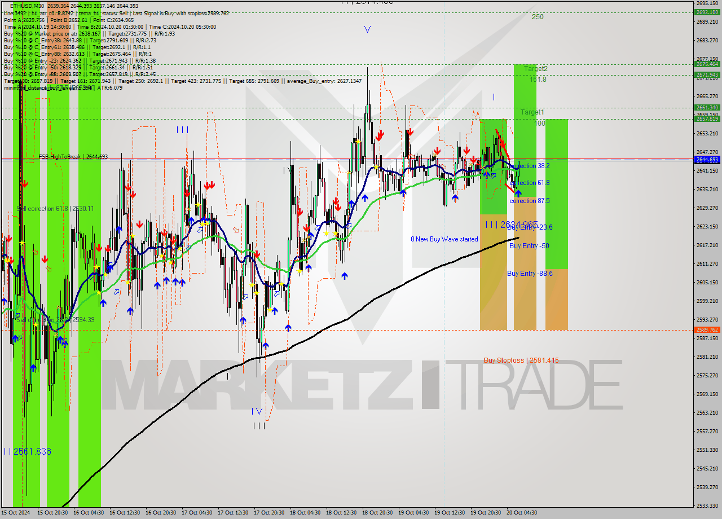Click the I I I 2634.965 wave label

pos(512,225)
